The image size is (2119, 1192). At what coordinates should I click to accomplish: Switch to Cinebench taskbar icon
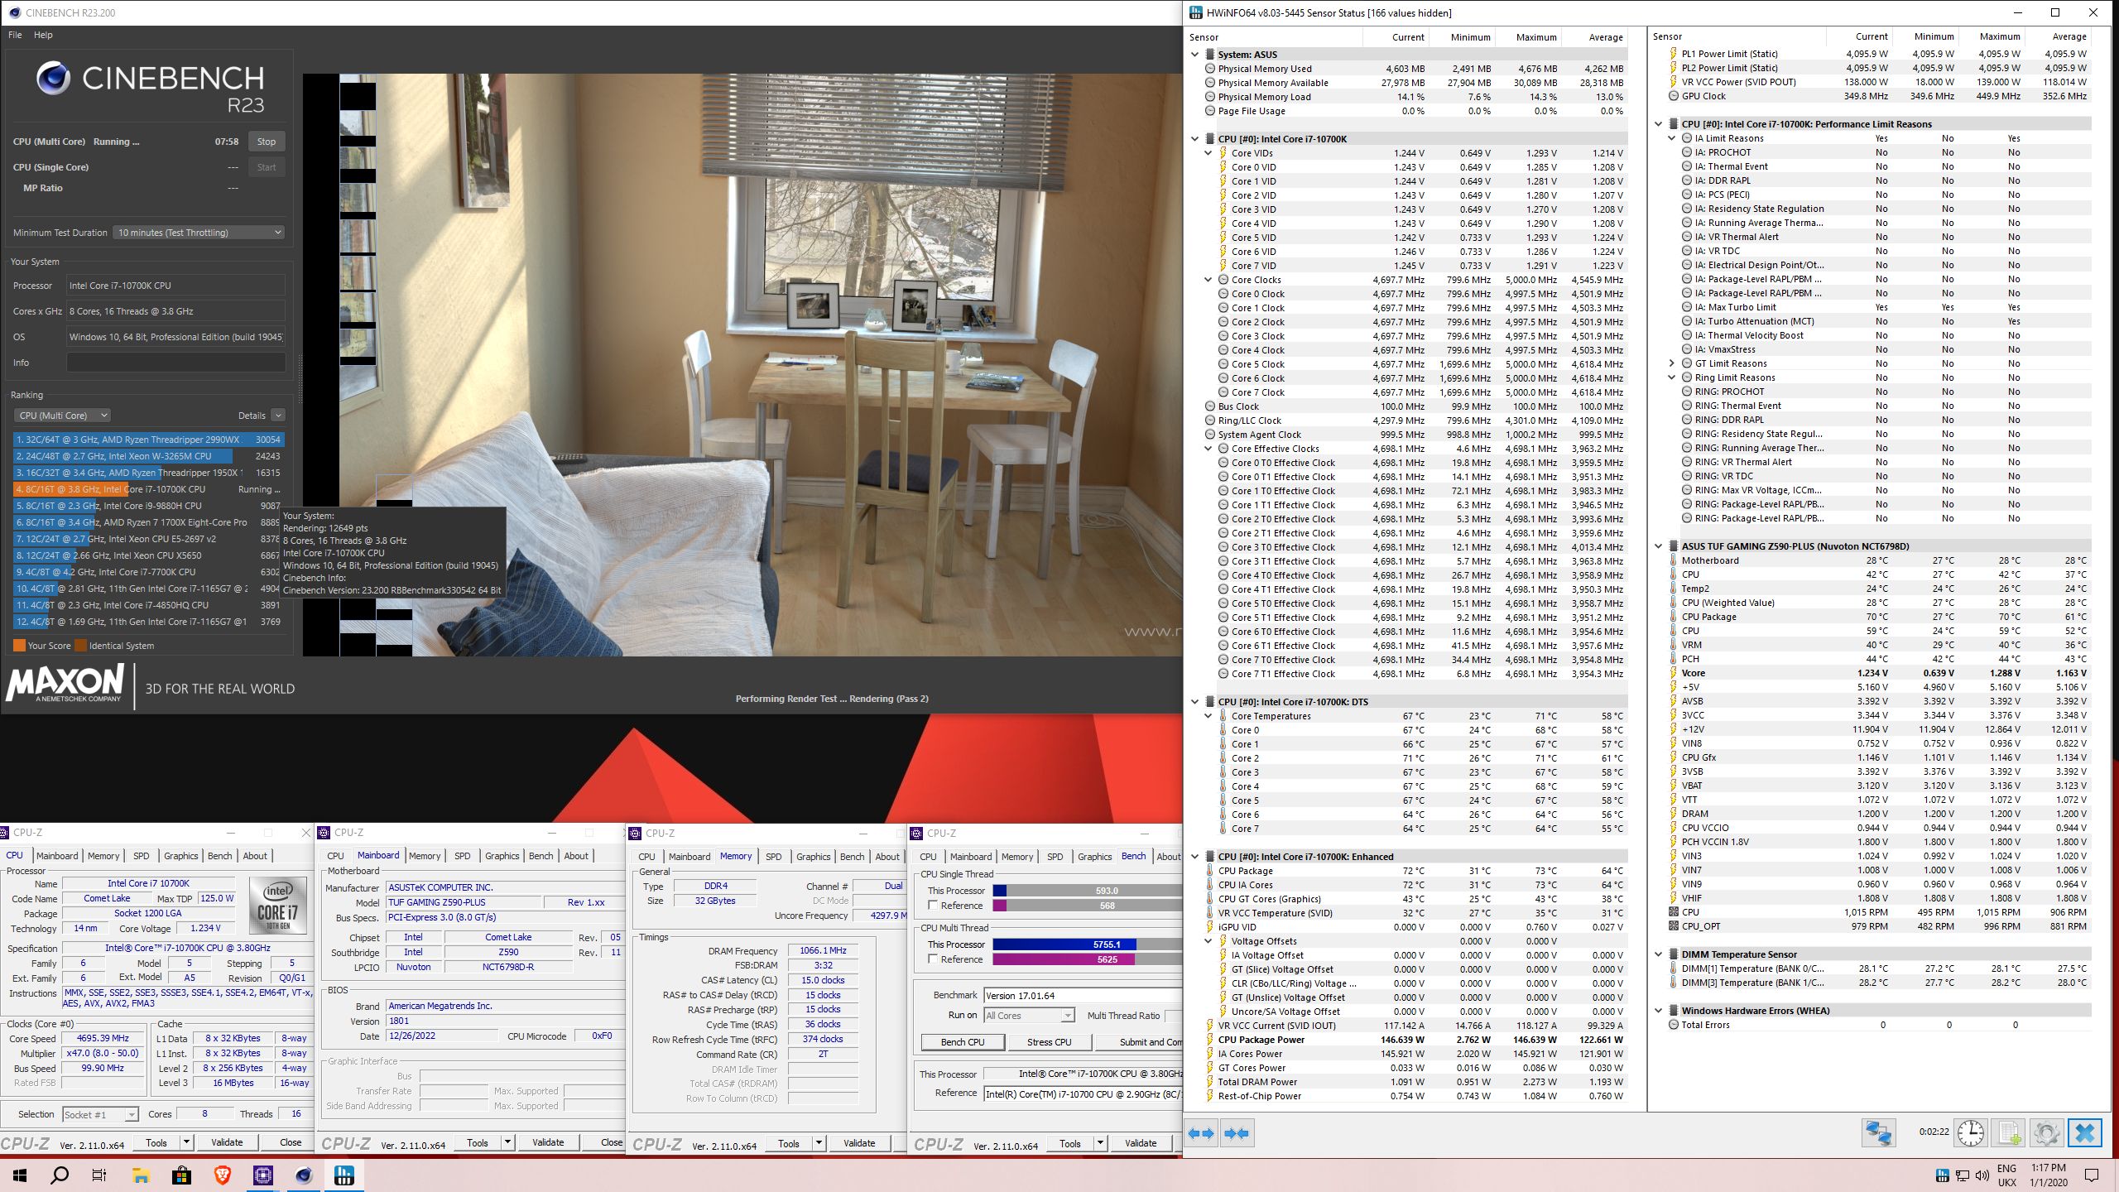[304, 1175]
